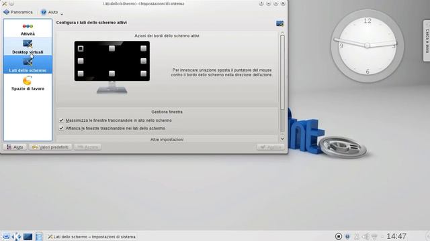Click the blue desktop icon in taskbar
Viewport: 430px width, 241px height.
tap(28, 236)
